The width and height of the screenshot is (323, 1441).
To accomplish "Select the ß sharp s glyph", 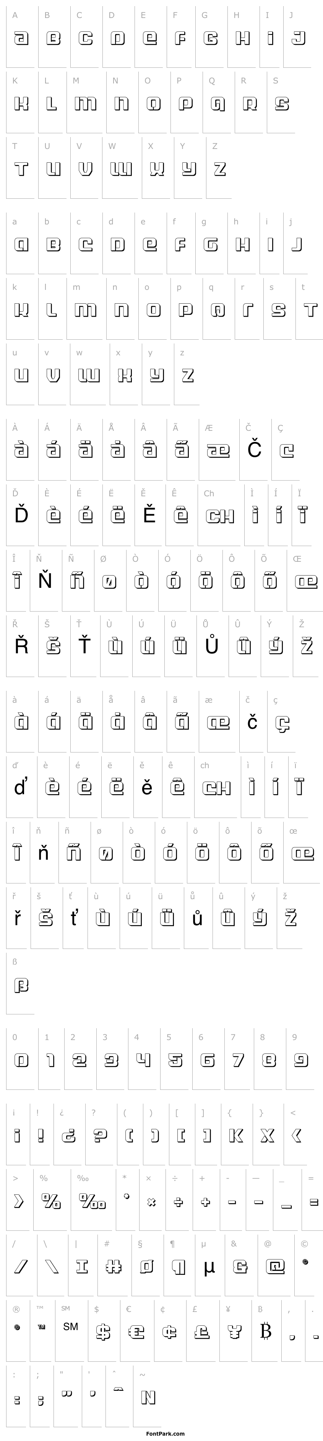I will pos(21,986).
